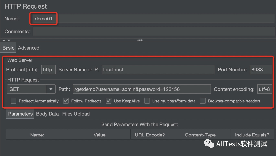Open the Files Upload tab
The height and width of the screenshot is (156, 276).
tap(76, 114)
